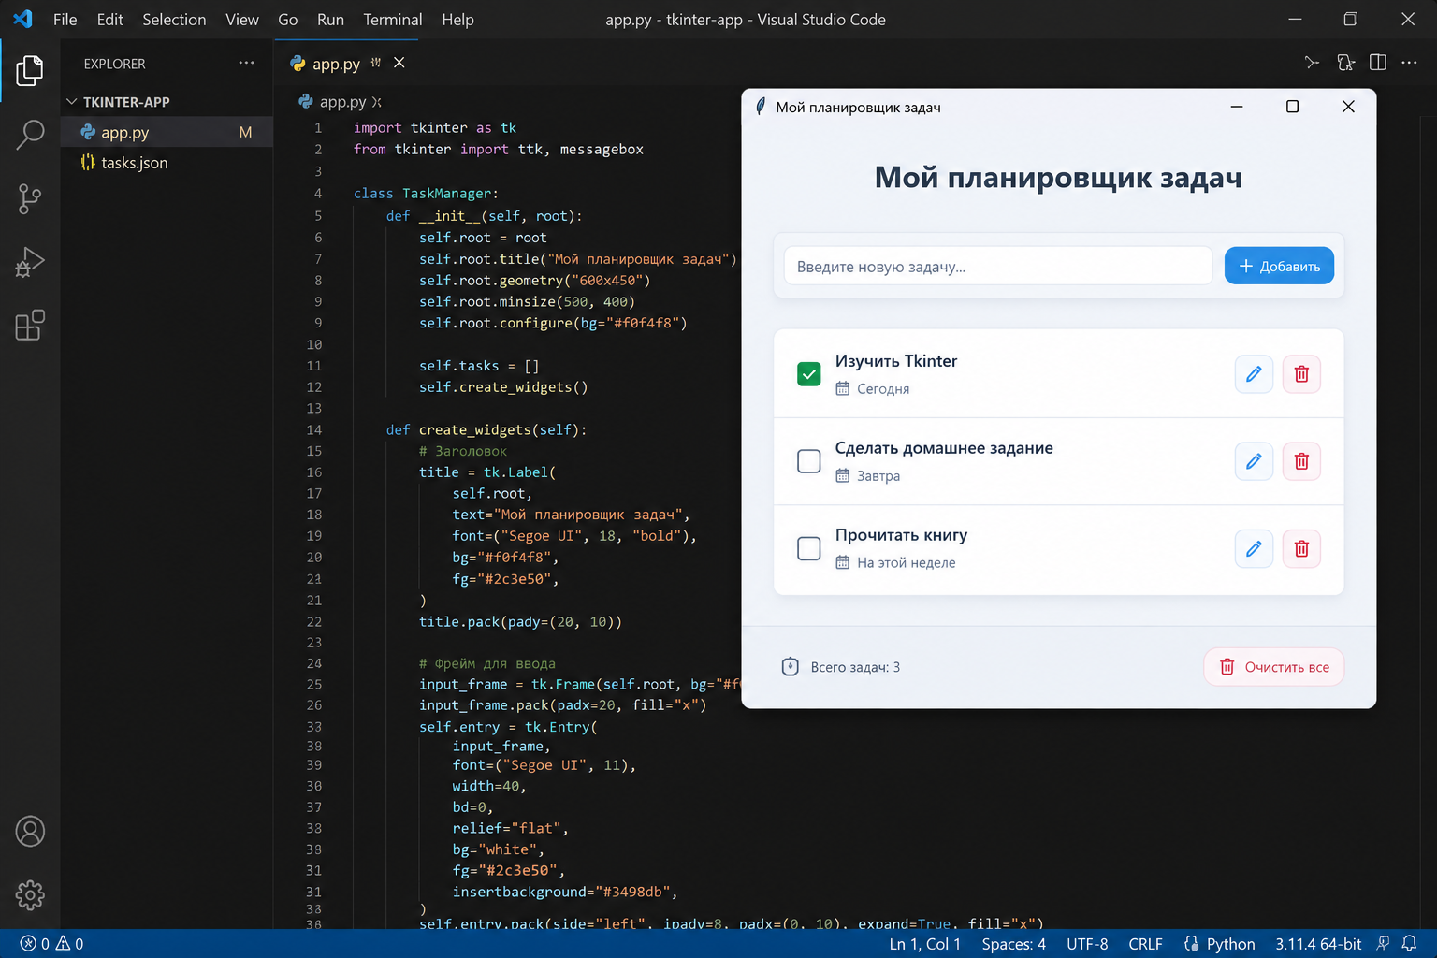The height and width of the screenshot is (958, 1437).
Task: Change line endings via 'CRLF' entry
Action: [x=1146, y=944]
